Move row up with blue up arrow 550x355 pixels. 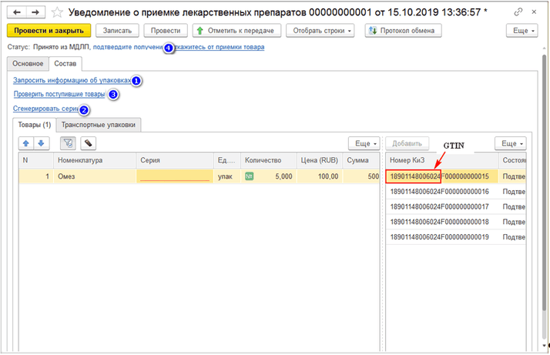pyautogui.click(x=25, y=143)
